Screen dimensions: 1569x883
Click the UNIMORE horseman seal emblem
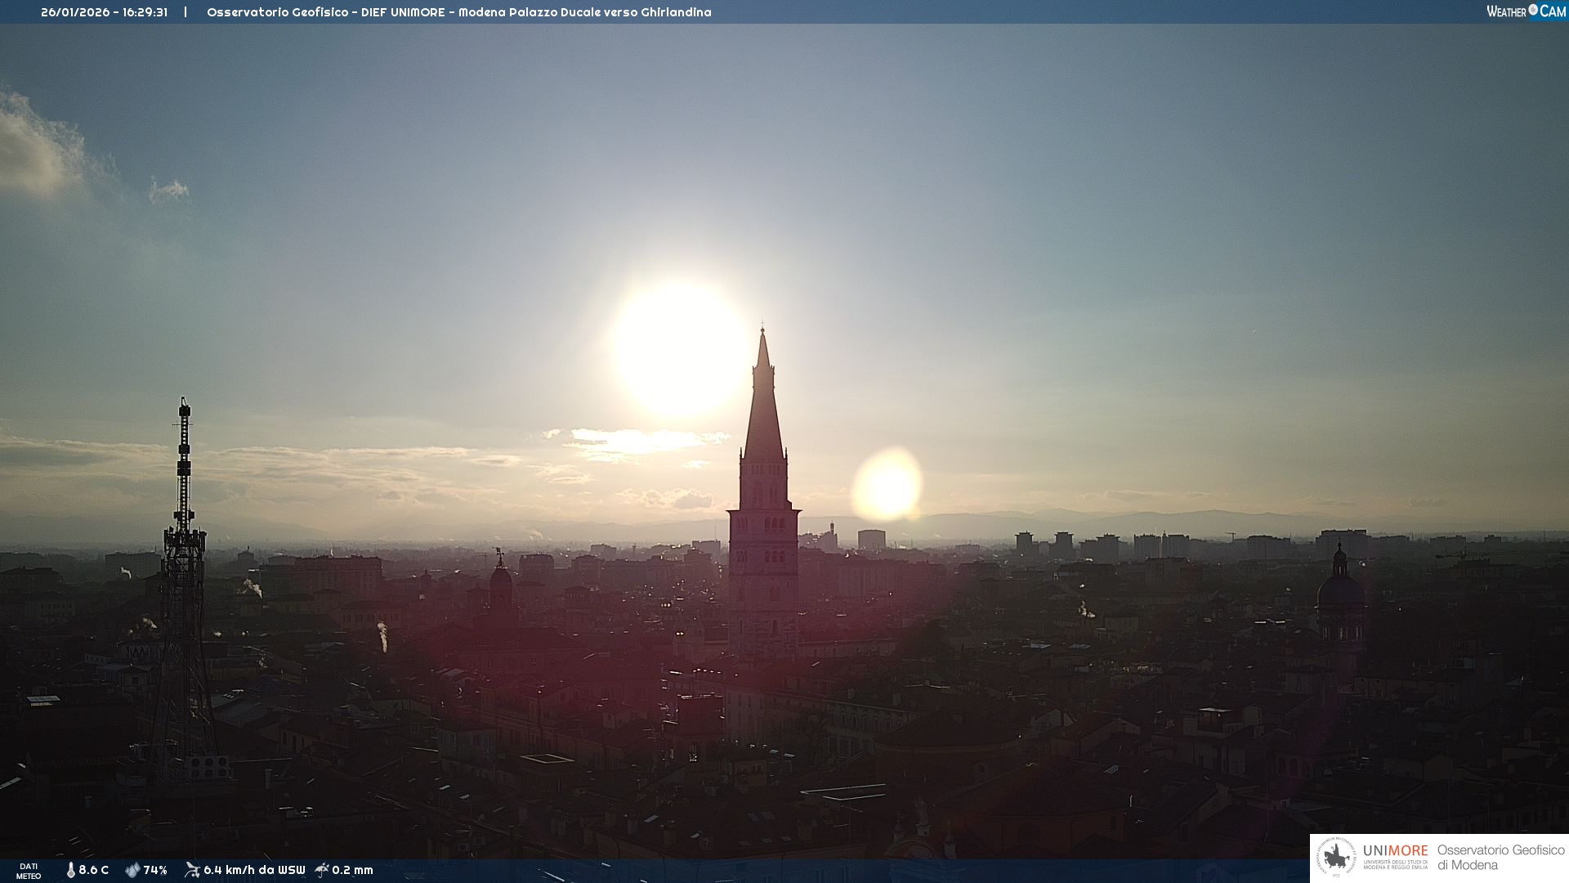pyautogui.click(x=1336, y=858)
